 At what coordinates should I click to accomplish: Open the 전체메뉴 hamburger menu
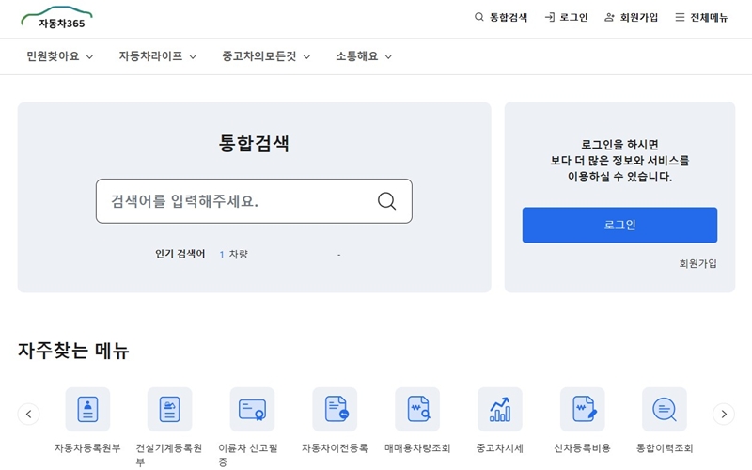(x=701, y=18)
